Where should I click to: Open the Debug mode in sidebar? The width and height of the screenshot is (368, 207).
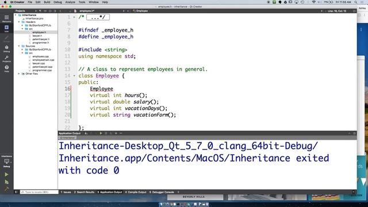6,48
